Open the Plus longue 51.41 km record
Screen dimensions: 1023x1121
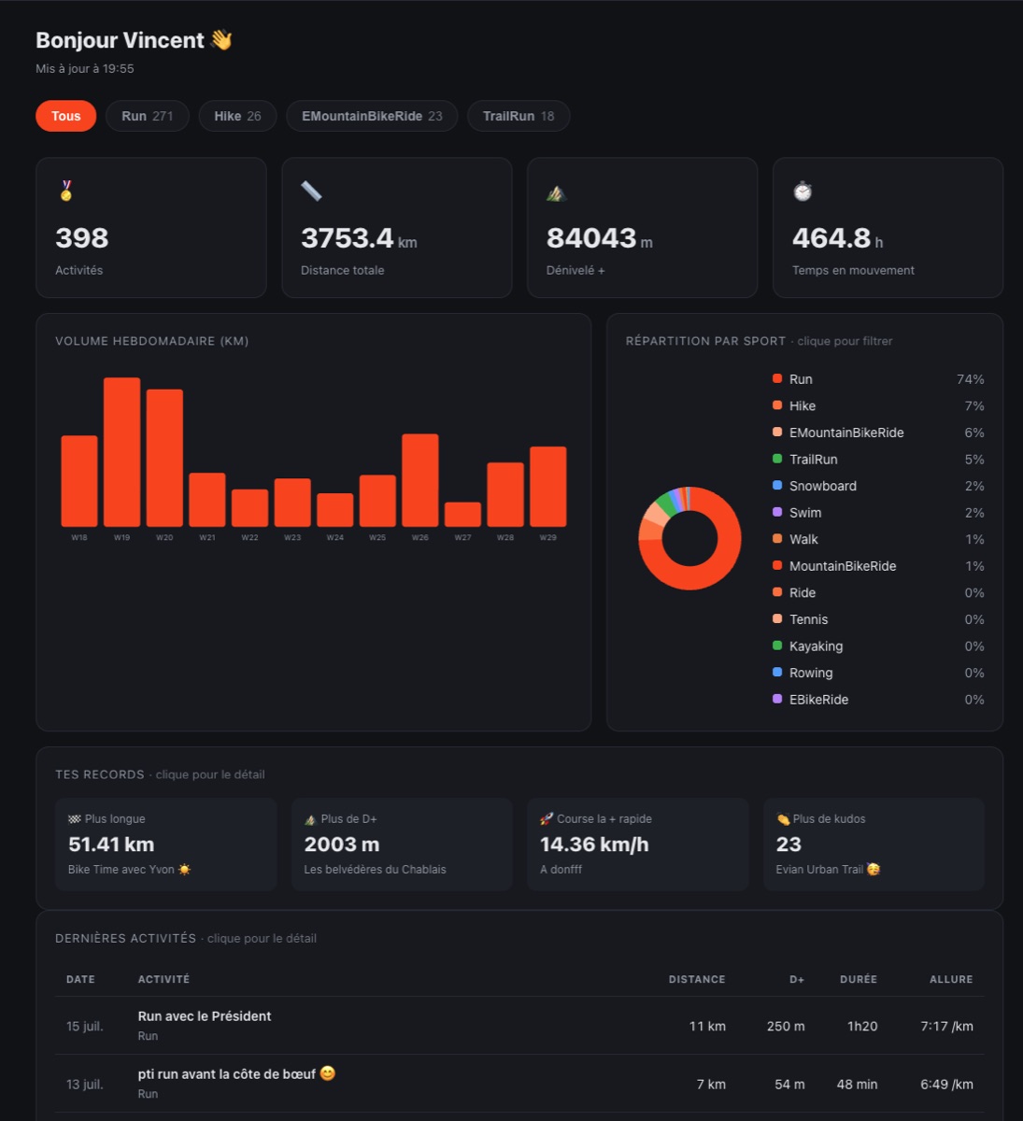click(166, 844)
